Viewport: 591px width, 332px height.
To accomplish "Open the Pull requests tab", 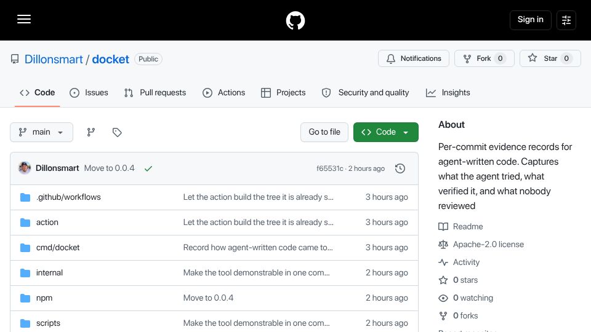I will [155, 93].
